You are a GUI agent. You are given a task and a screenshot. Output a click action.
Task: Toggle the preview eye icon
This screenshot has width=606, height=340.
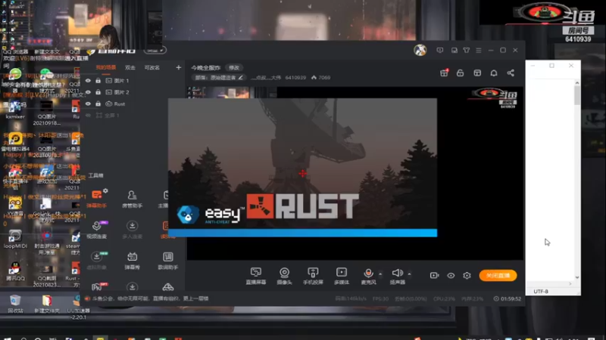[x=451, y=275]
